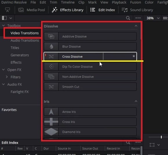This screenshot has height=155, width=168.
Task: Collapse the Audio FX tree
Action: tap(3, 84)
